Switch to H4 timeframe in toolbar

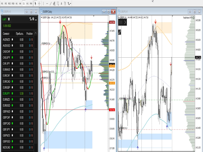(x=20, y=3)
